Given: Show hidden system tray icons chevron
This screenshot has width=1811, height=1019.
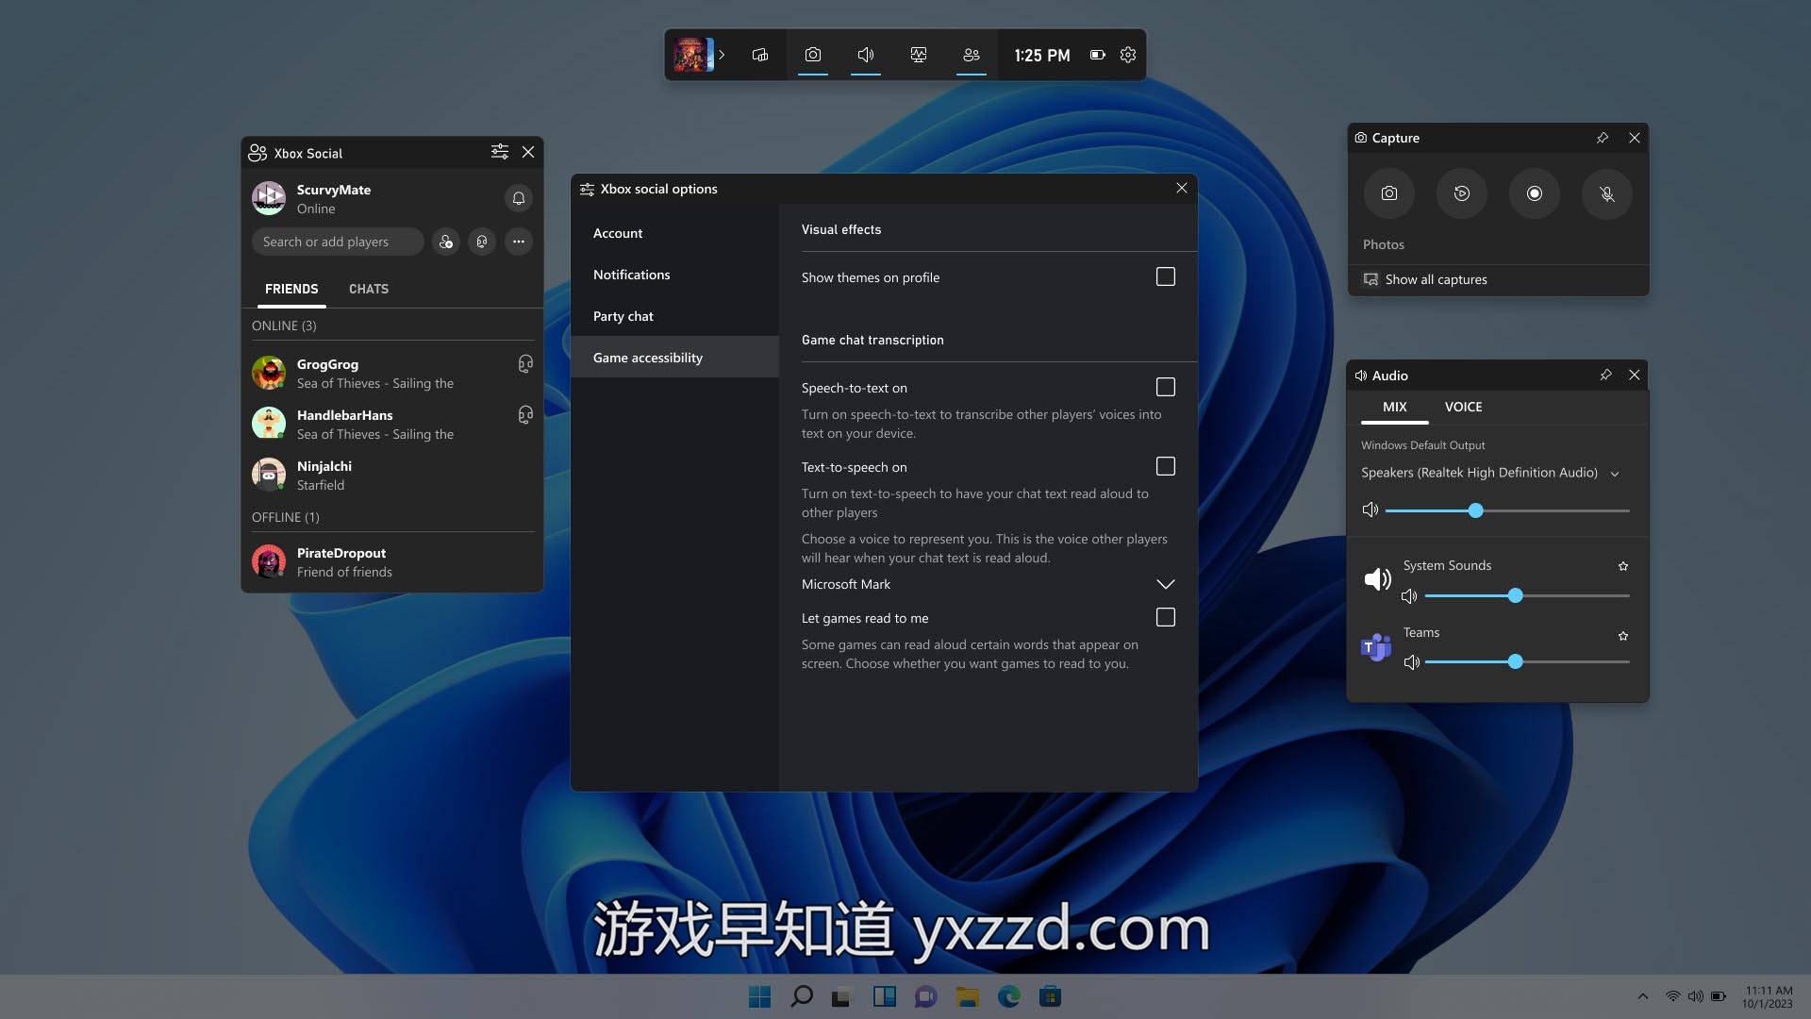Looking at the screenshot, I should pyautogui.click(x=1643, y=996).
